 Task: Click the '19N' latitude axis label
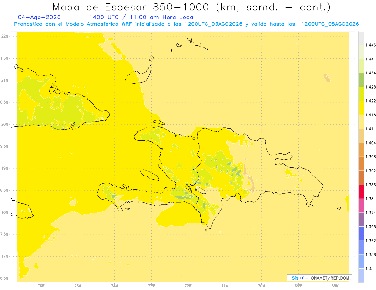click(5, 168)
